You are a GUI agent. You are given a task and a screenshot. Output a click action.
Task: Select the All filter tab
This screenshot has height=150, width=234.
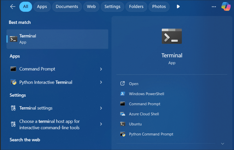(25, 6)
